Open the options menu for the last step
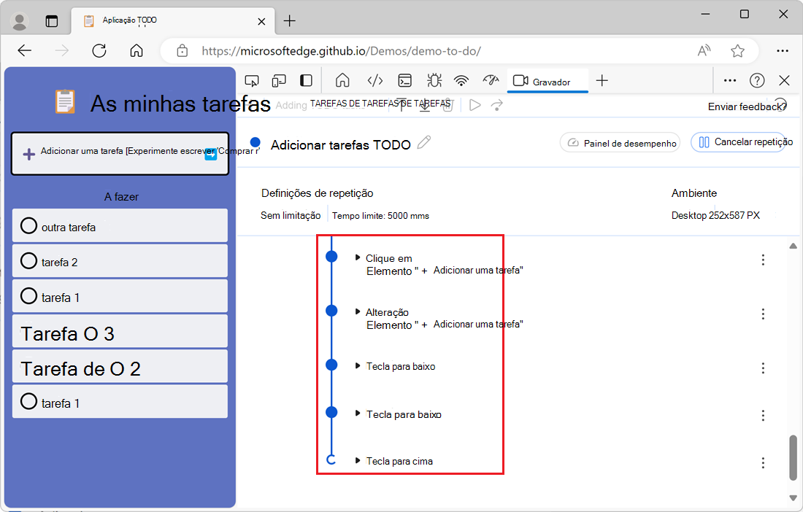Image resolution: width=803 pixels, height=512 pixels. 763,462
